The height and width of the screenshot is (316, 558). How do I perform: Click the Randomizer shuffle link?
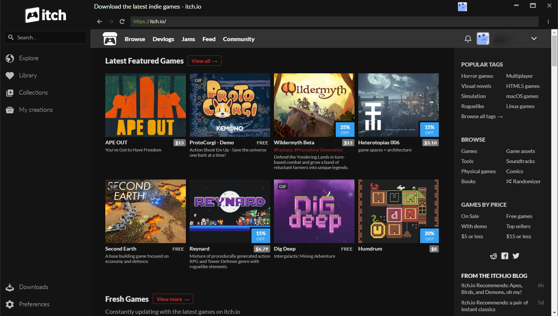tap(523, 181)
